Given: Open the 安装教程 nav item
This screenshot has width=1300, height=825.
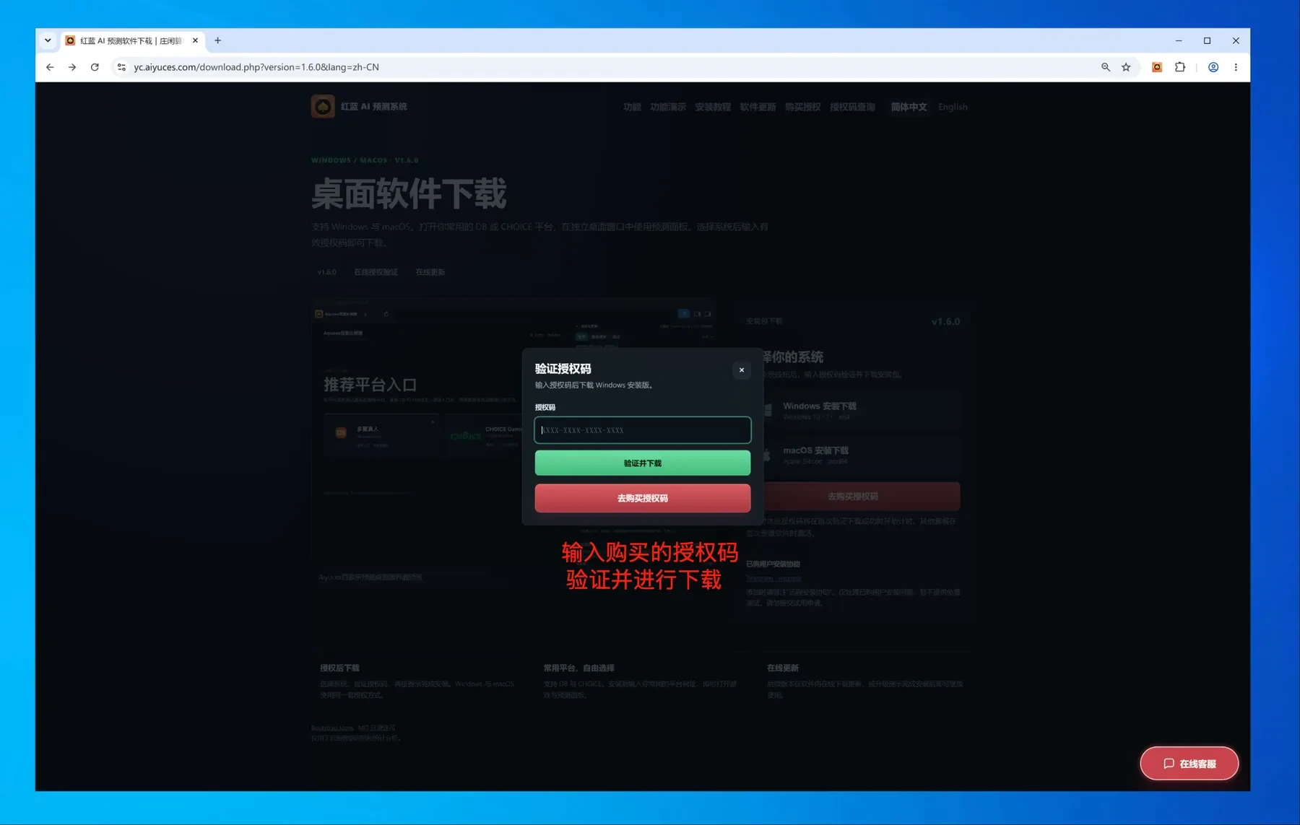Looking at the screenshot, I should coord(713,107).
